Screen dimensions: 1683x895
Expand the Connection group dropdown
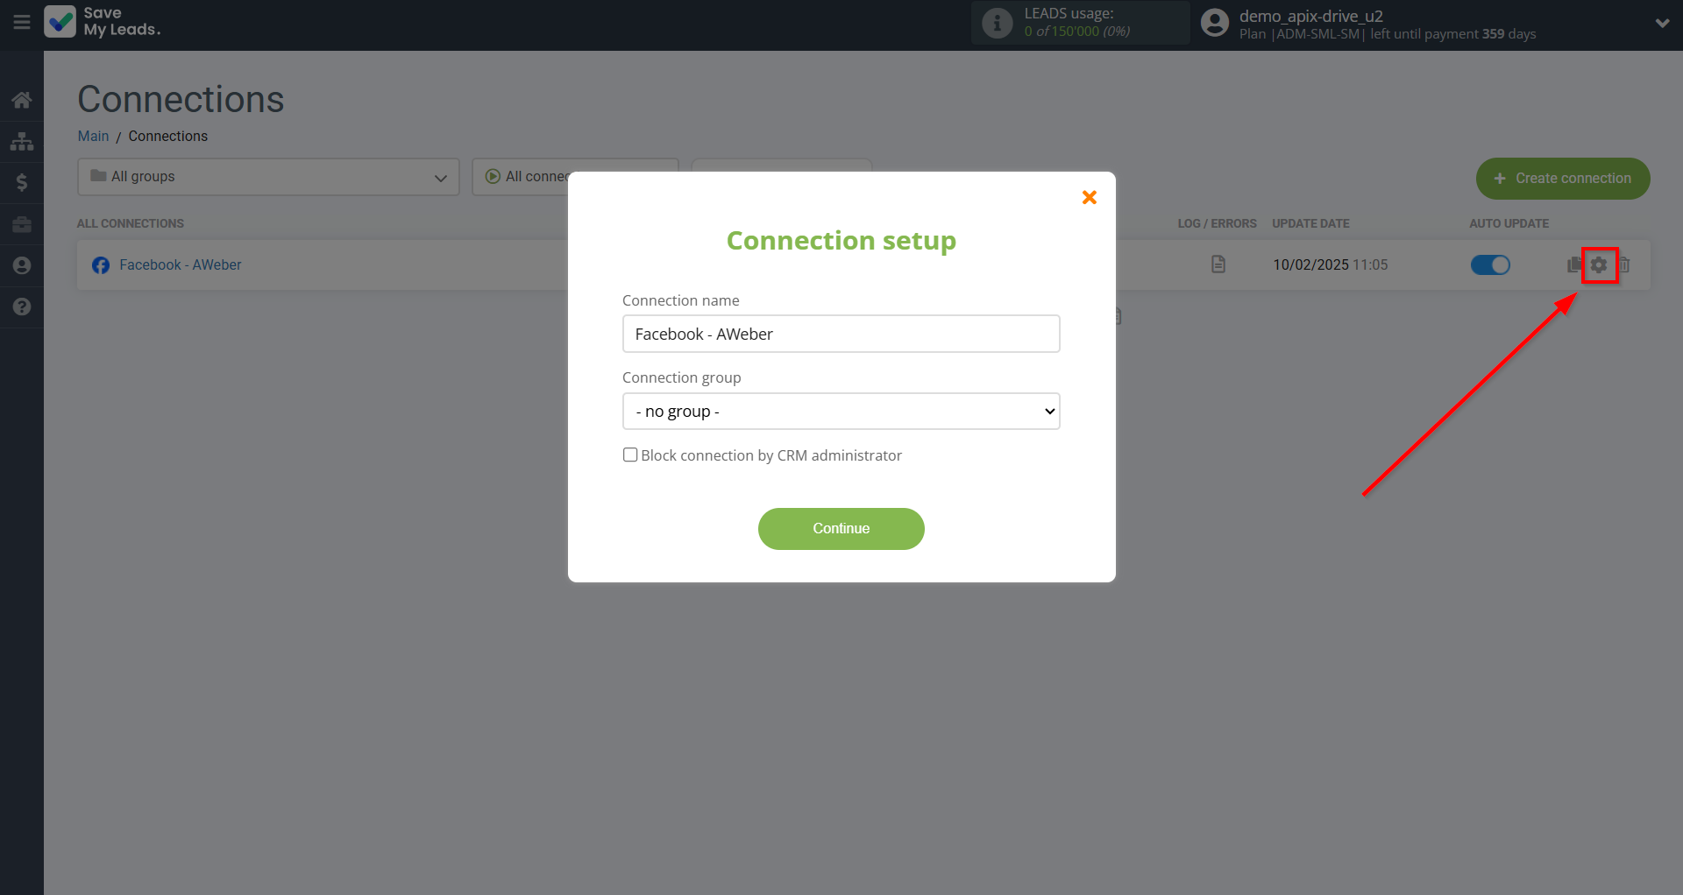pos(841,412)
